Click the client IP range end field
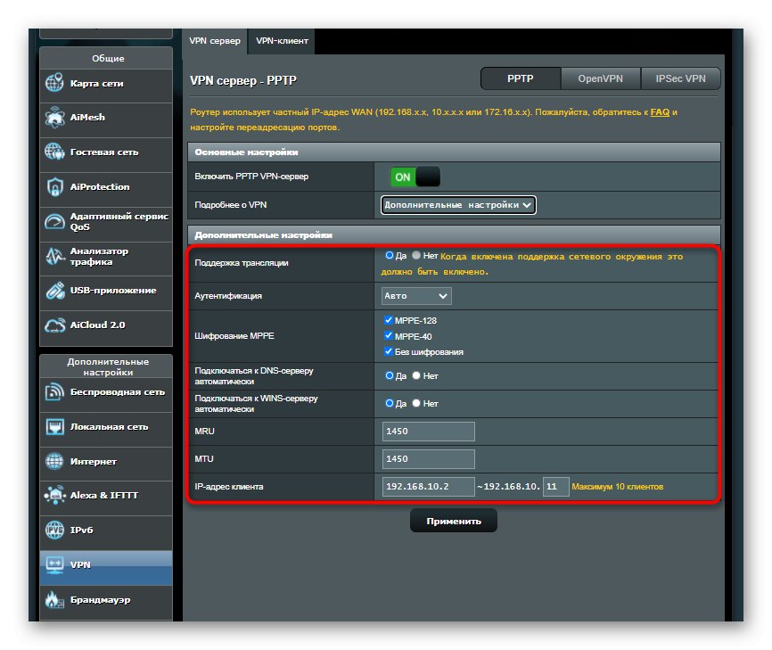The width and height of the screenshot is (772, 650). pyautogui.click(x=556, y=487)
